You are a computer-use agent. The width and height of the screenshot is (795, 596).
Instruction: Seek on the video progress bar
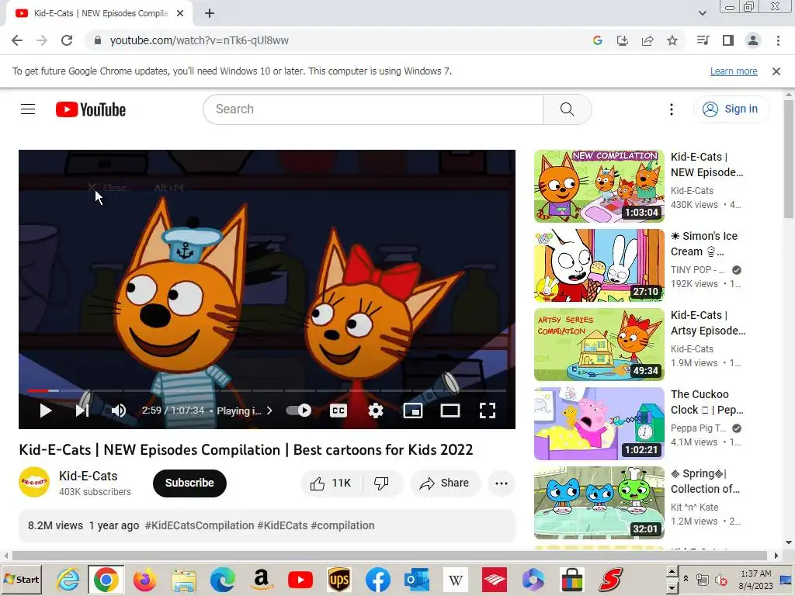click(267, 391)
